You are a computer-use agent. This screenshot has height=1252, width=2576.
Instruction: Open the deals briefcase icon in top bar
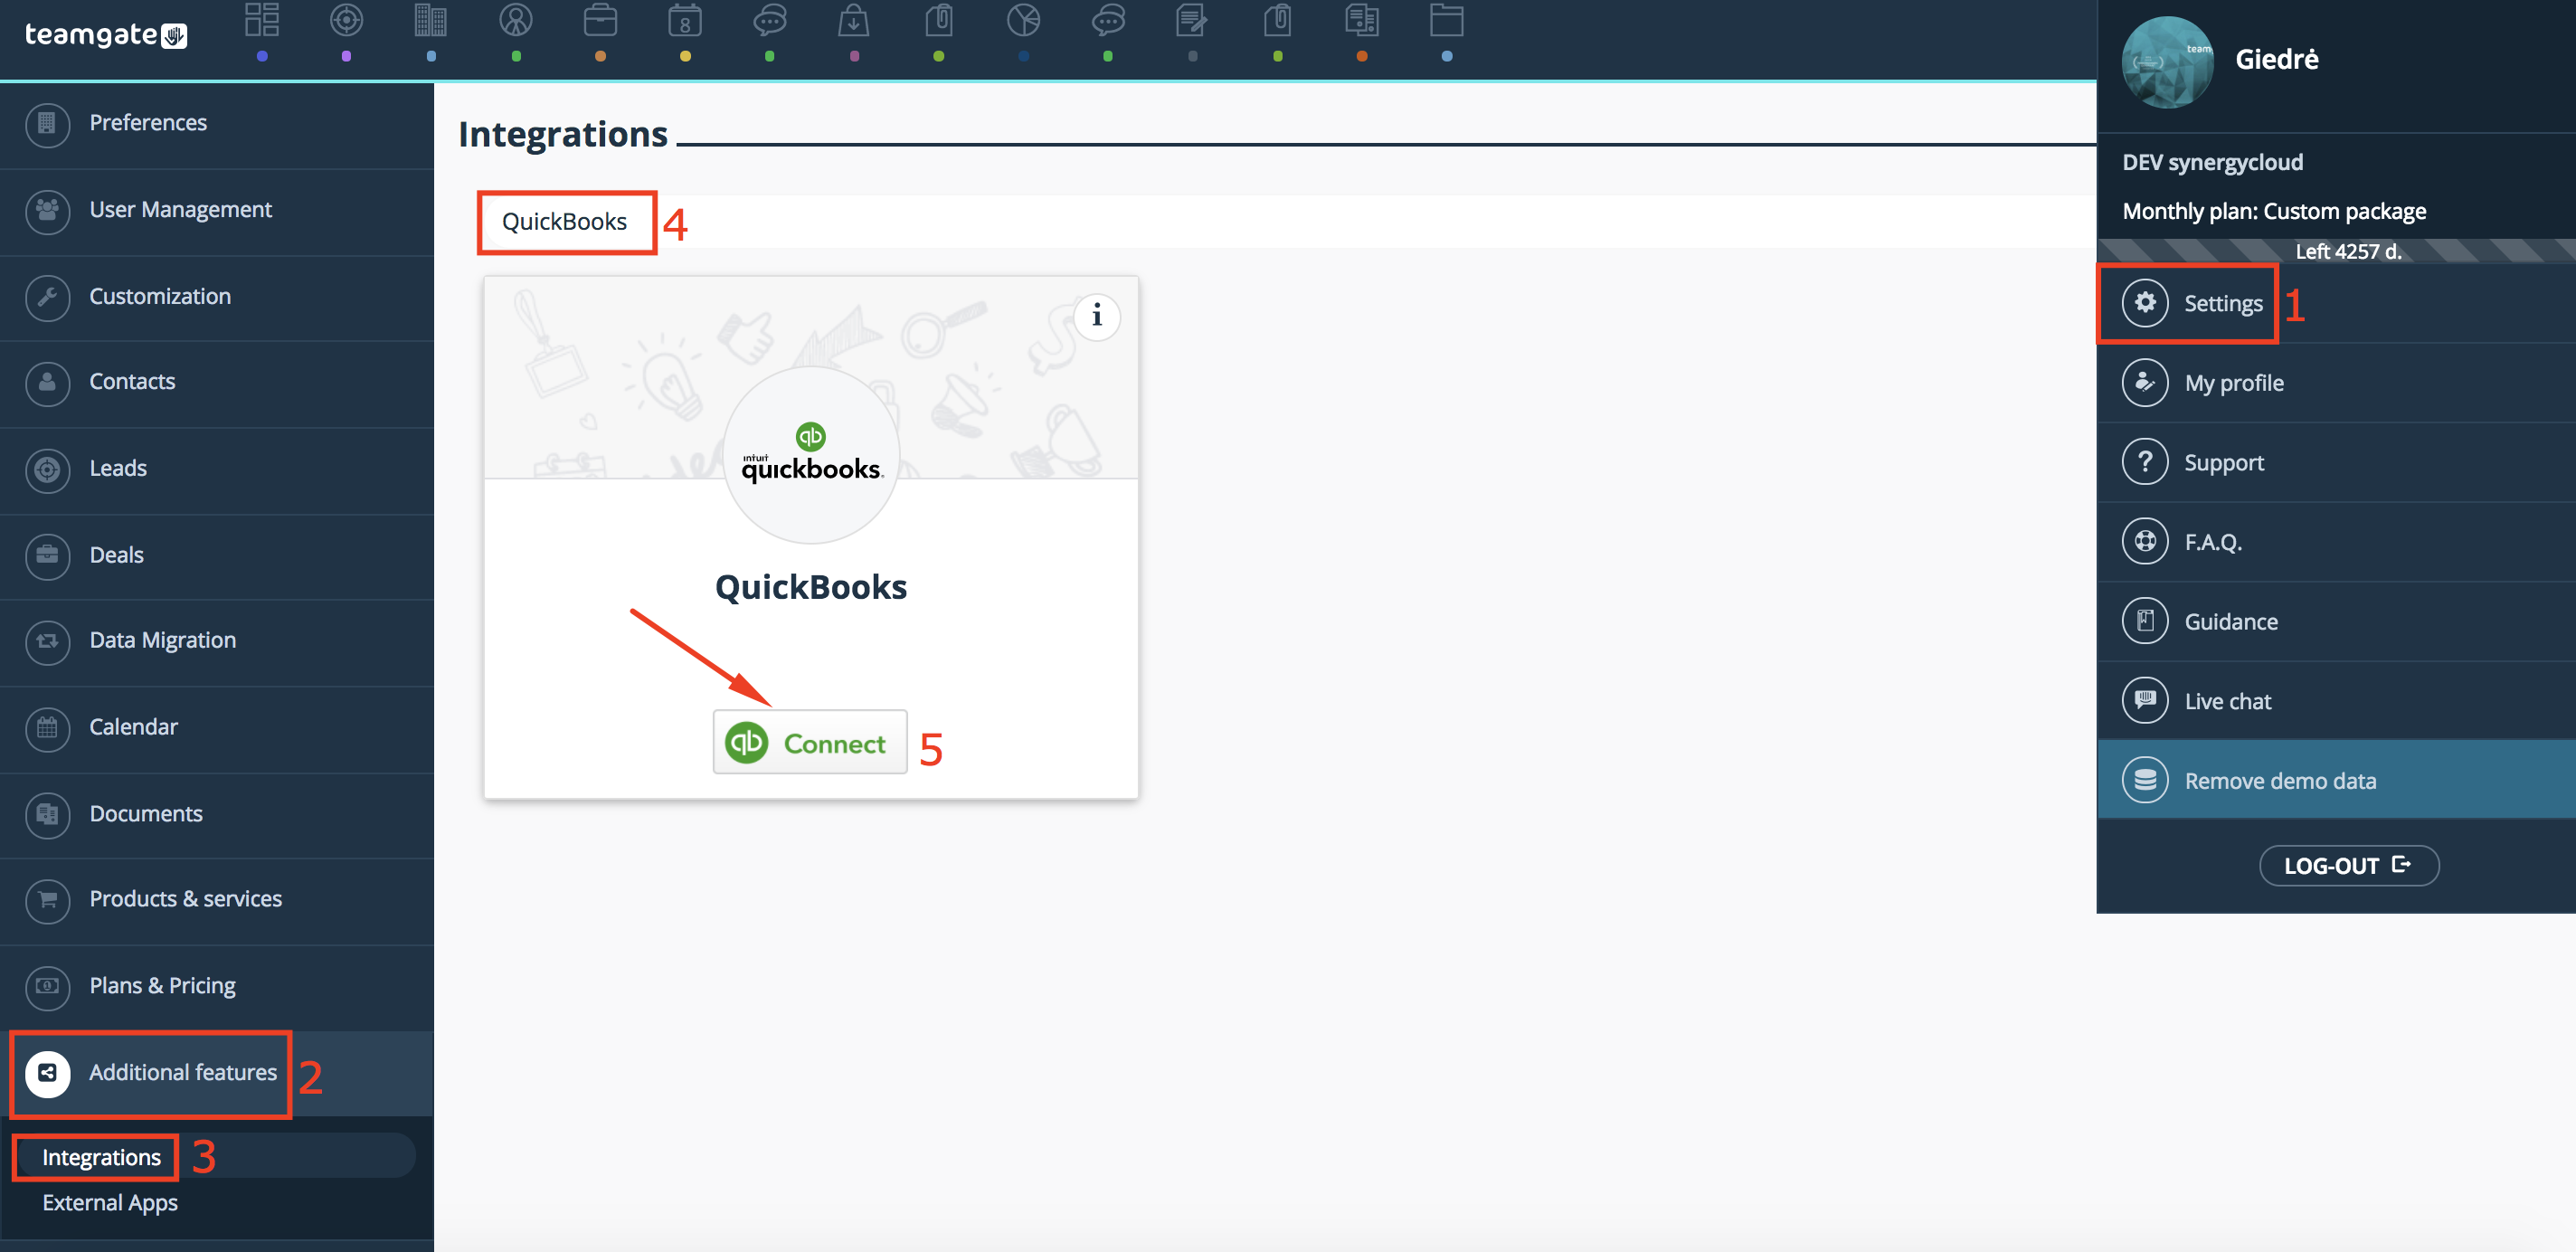[x=600, y=20]
